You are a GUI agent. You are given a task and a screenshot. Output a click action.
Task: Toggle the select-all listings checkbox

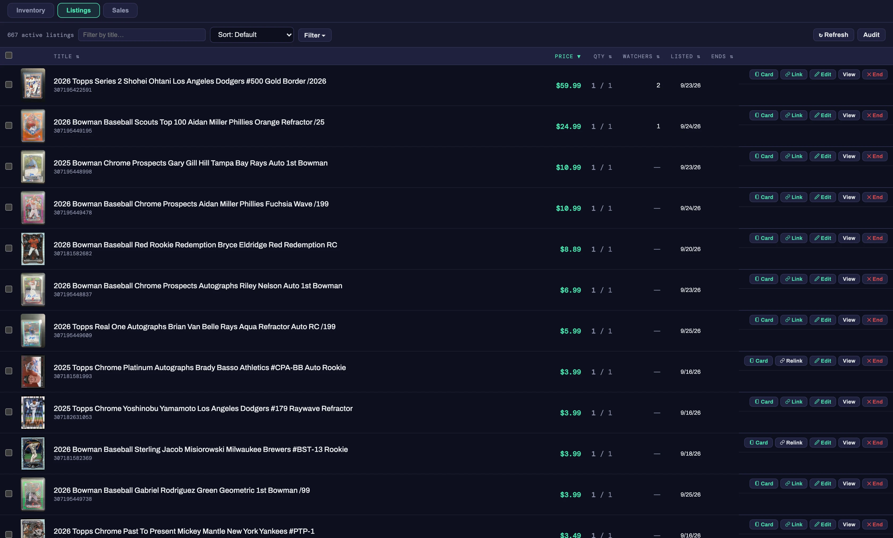(x=9, y=55)
